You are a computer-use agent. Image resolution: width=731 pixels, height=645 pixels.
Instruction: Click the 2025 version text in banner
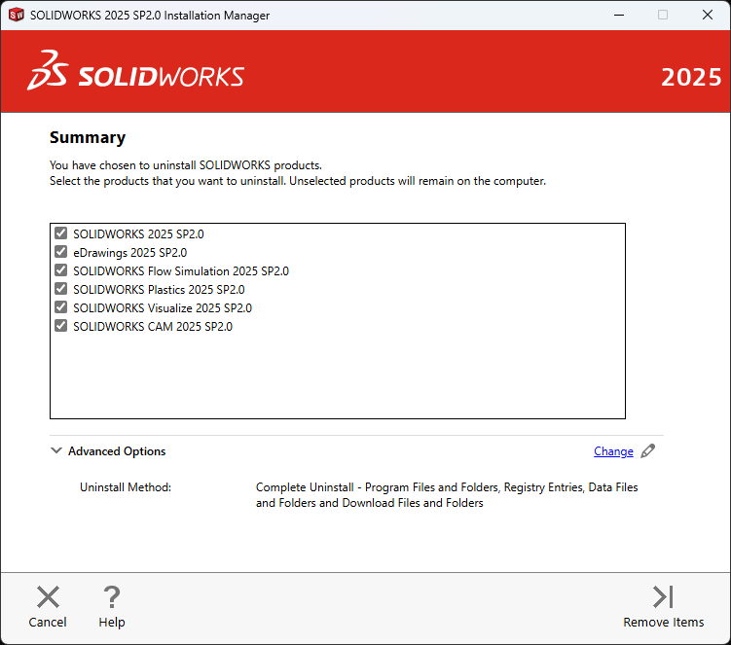[691, 77]
